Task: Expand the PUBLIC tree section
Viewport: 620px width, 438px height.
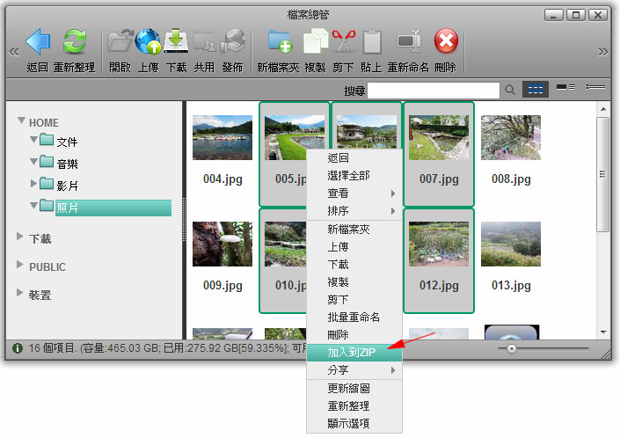Action: click(21, 266)
